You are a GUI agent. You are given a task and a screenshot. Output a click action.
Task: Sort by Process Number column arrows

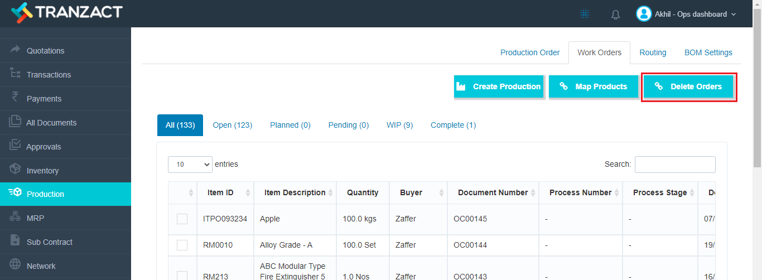[616, 192]
